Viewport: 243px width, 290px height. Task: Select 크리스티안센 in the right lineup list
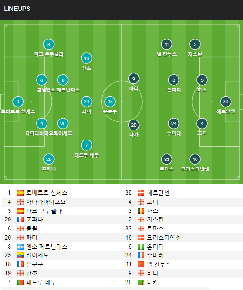(164, 238)
